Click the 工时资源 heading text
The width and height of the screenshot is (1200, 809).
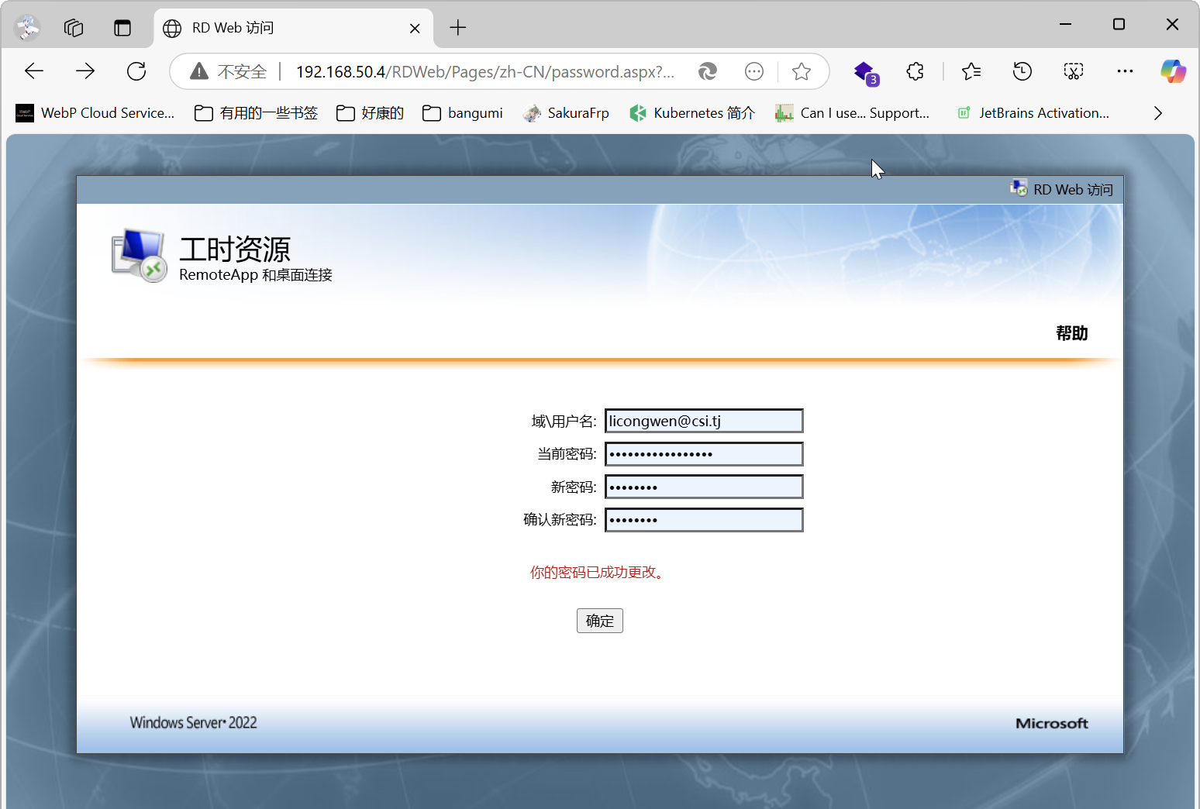[x=235, y=250]
